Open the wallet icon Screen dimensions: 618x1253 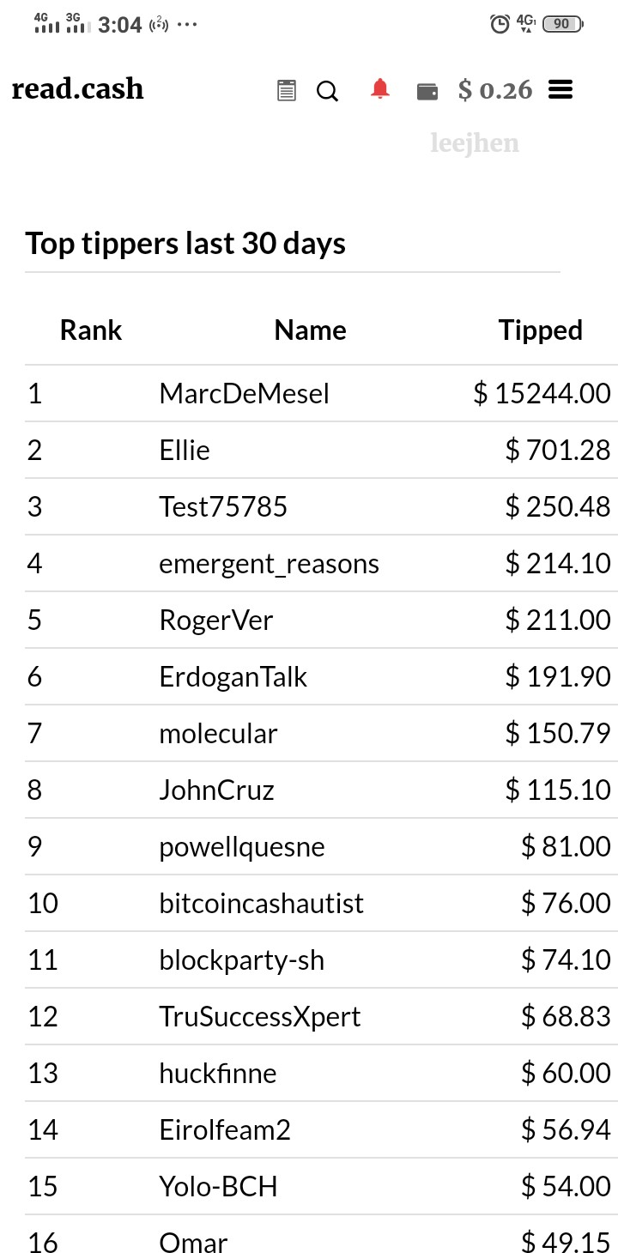pyautogui.click(x=427, y=91)
